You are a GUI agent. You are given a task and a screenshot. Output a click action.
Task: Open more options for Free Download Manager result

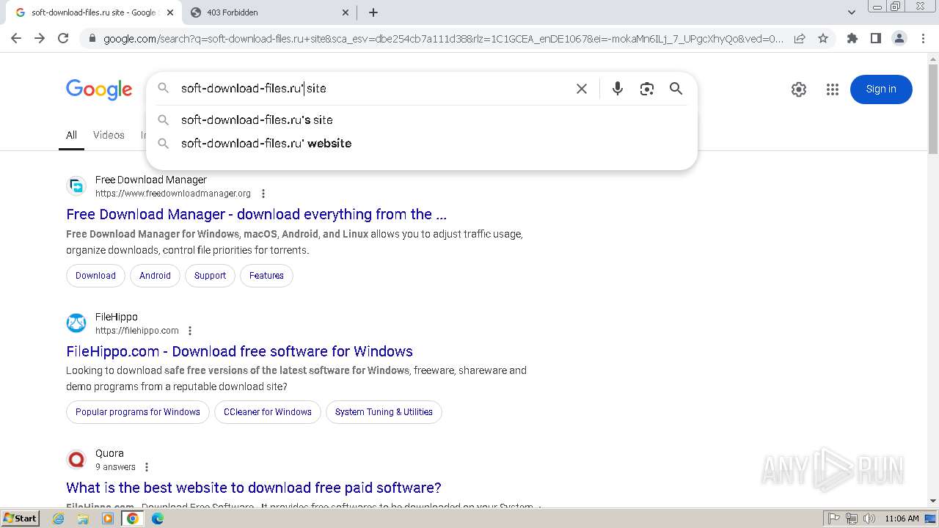tap(263, 194)
